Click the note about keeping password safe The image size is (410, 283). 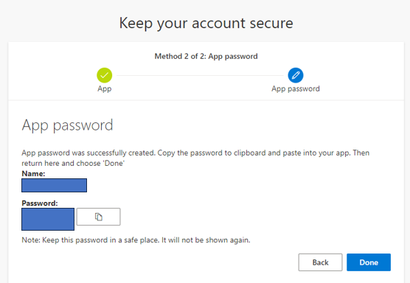[136, 240]
